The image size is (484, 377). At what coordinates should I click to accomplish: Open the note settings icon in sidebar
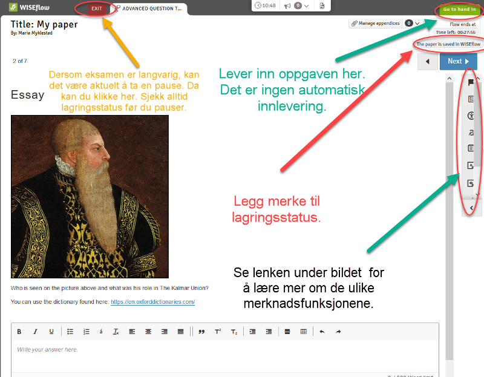(471, 183)
